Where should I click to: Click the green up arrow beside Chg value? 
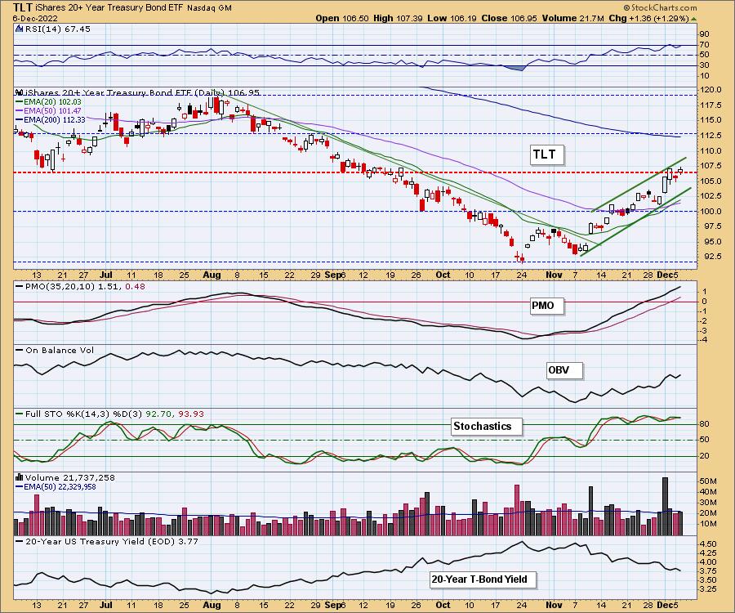(693, 19)
